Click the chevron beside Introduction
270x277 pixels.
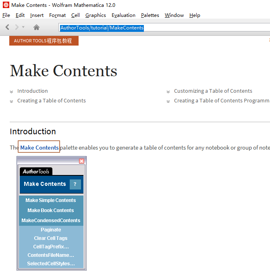11,92
